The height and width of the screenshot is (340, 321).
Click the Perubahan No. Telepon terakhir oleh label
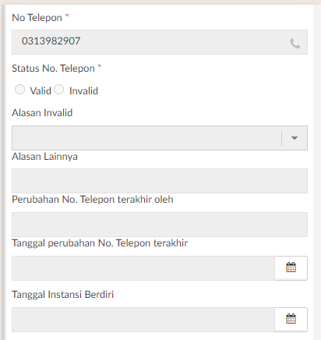pos(93,200)
